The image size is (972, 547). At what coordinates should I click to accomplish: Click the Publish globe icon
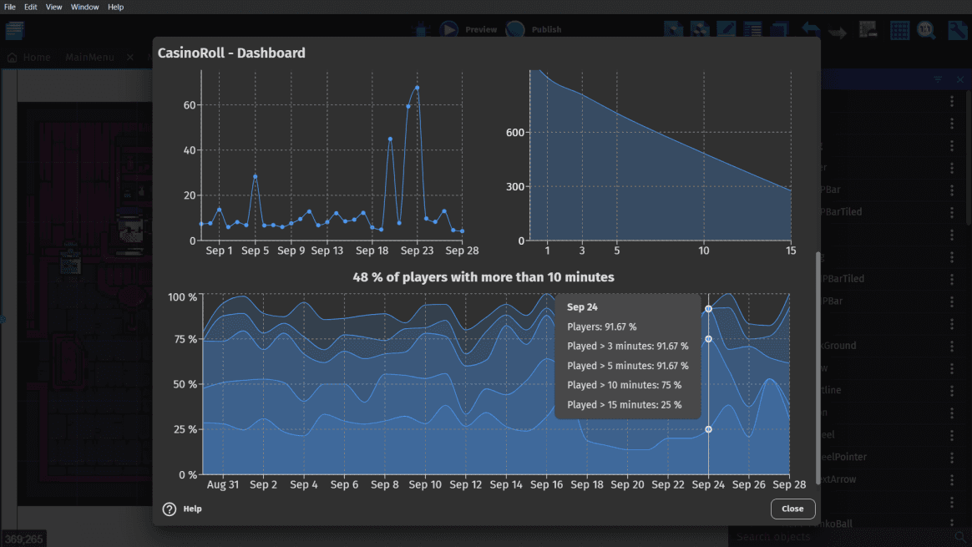tap(515, 30)
